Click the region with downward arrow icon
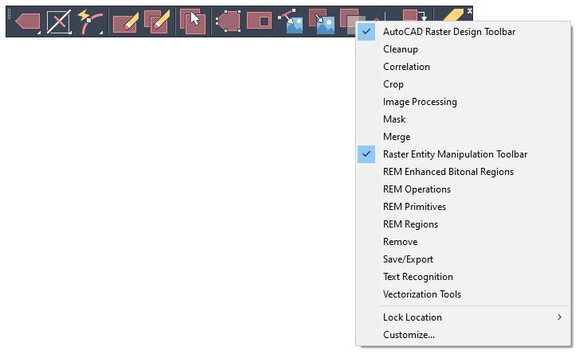 [x=414, y=15]
